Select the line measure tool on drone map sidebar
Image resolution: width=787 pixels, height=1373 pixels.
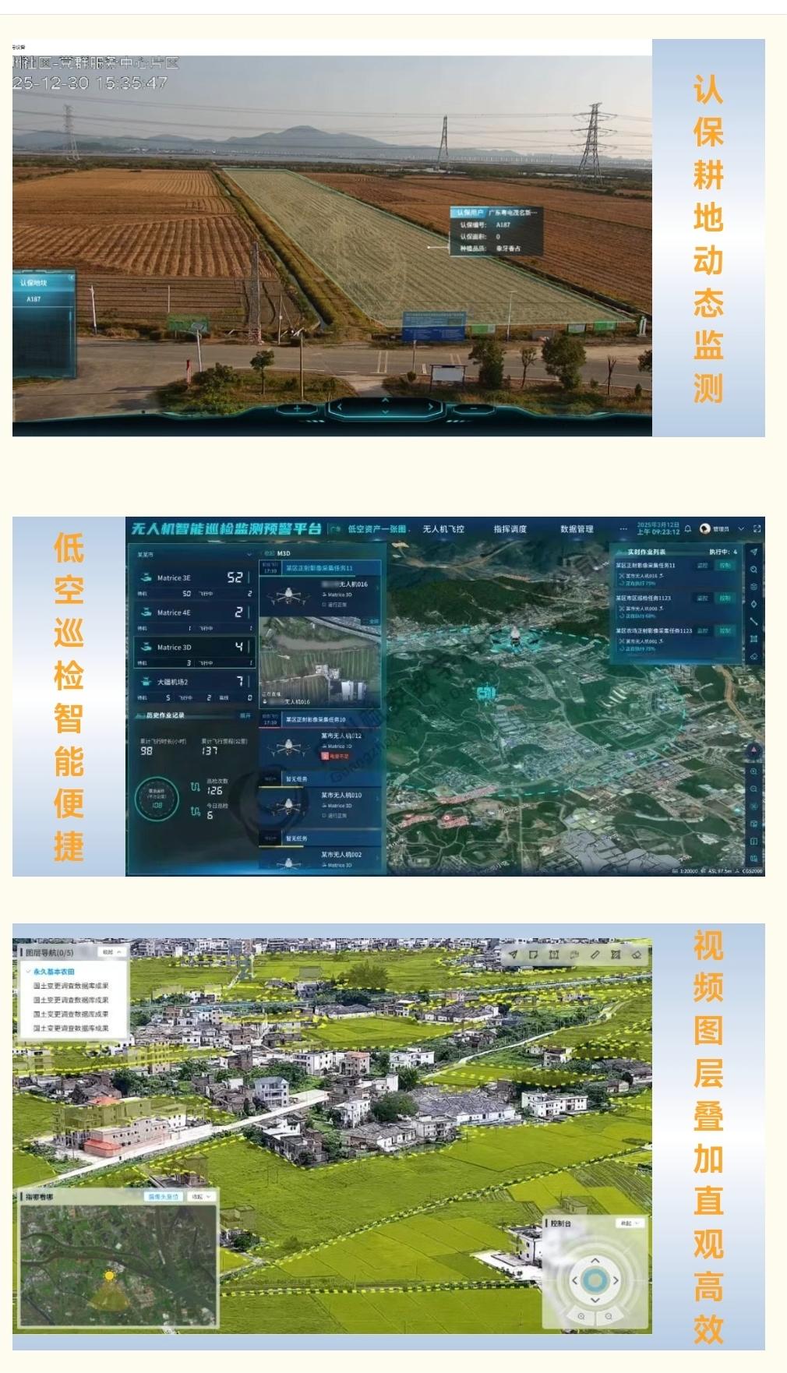[753, 621]
